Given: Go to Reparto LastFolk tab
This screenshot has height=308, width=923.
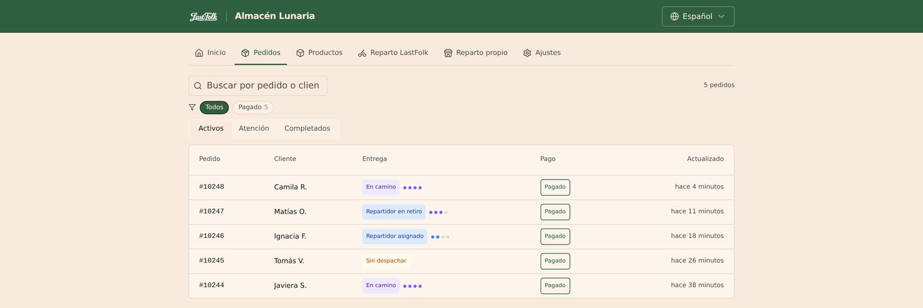Looking at the screenshot, I should [393, 53].
